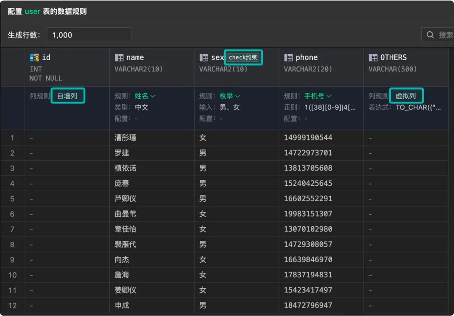Click the name column header
This screenshot has width=454, height=316.
(x=152, y=67)
